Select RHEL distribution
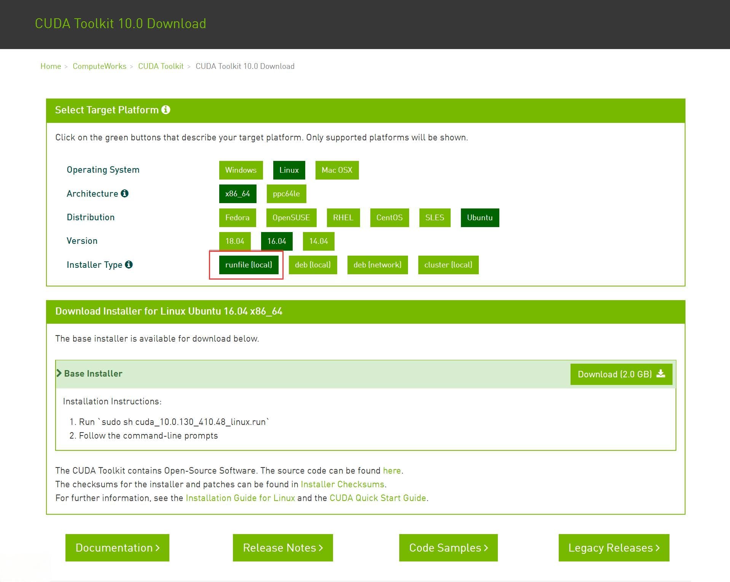730x582 pixels. [x=343, y=218]
